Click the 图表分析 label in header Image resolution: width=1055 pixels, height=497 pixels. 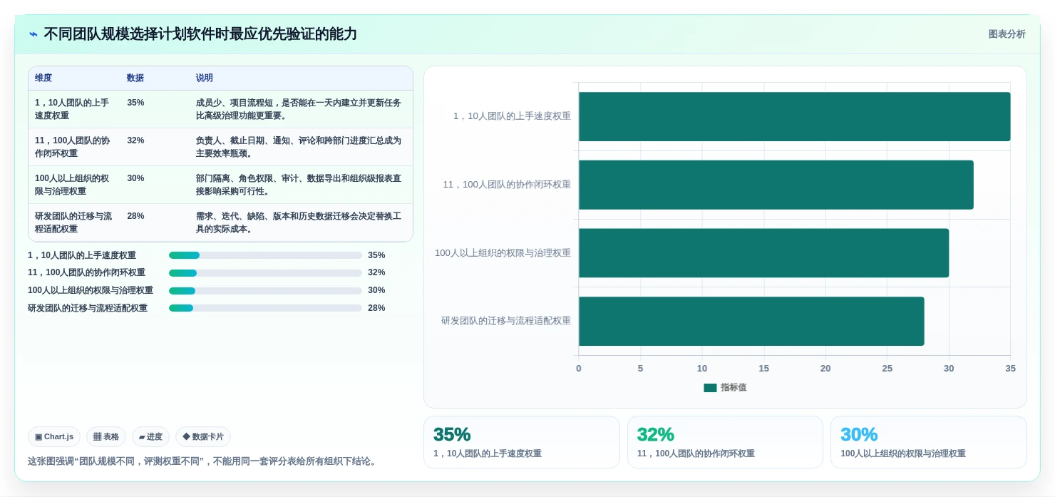click(1007, 34)
